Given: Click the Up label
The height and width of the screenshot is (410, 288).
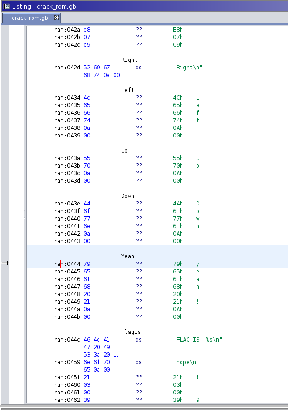Looking at the screenshot, I should point(124,151).
